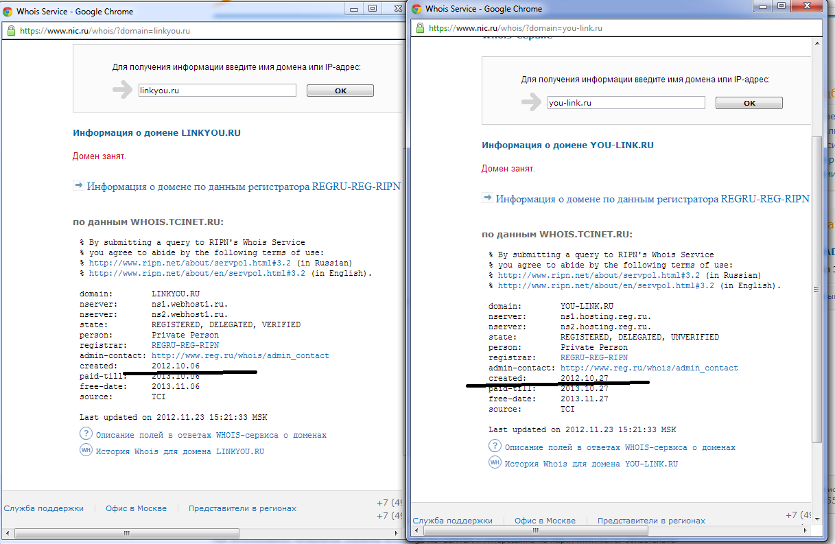This screenshot has height=544, width=835.
Task: Click the scroll-down arrow in the you-link.ru window
Action: pyautogui.click(x=815, y=519)
